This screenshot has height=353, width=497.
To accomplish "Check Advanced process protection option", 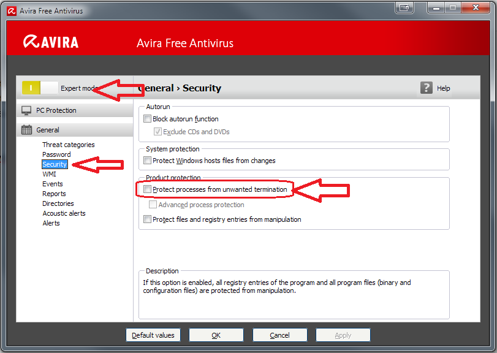I will (x=153, y=205).
